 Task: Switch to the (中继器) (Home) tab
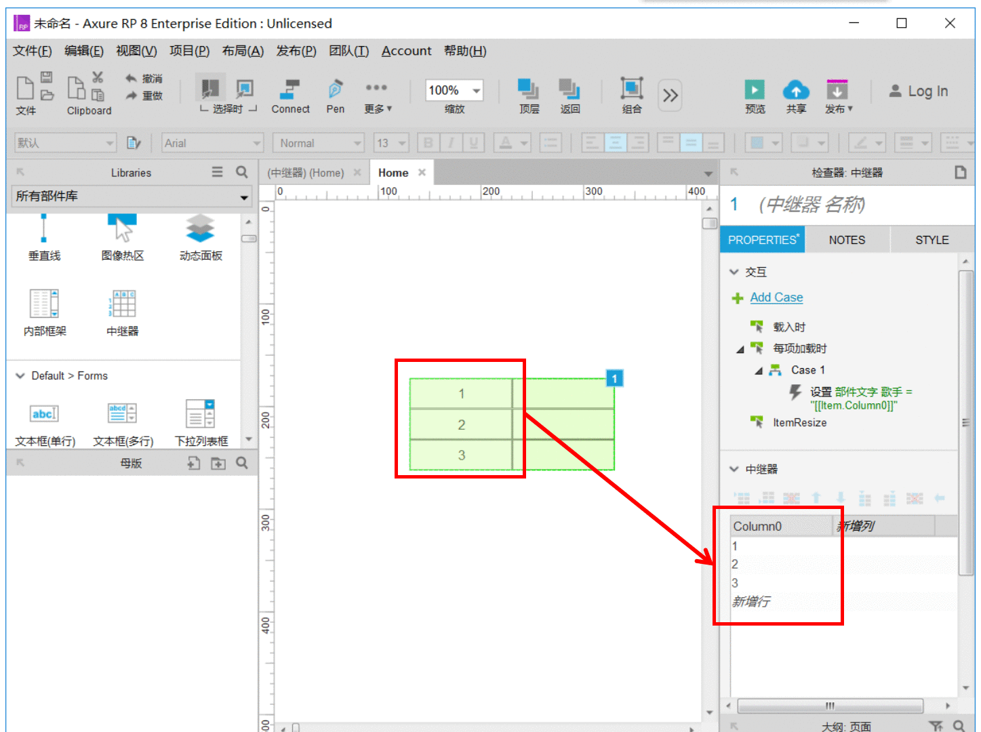tap(306, 173)
